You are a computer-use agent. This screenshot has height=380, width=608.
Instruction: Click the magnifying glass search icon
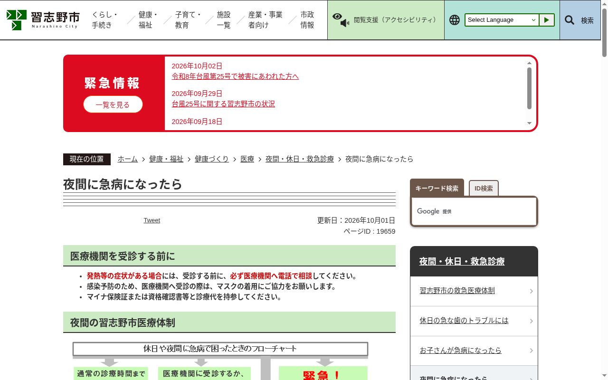coord(569,20)
